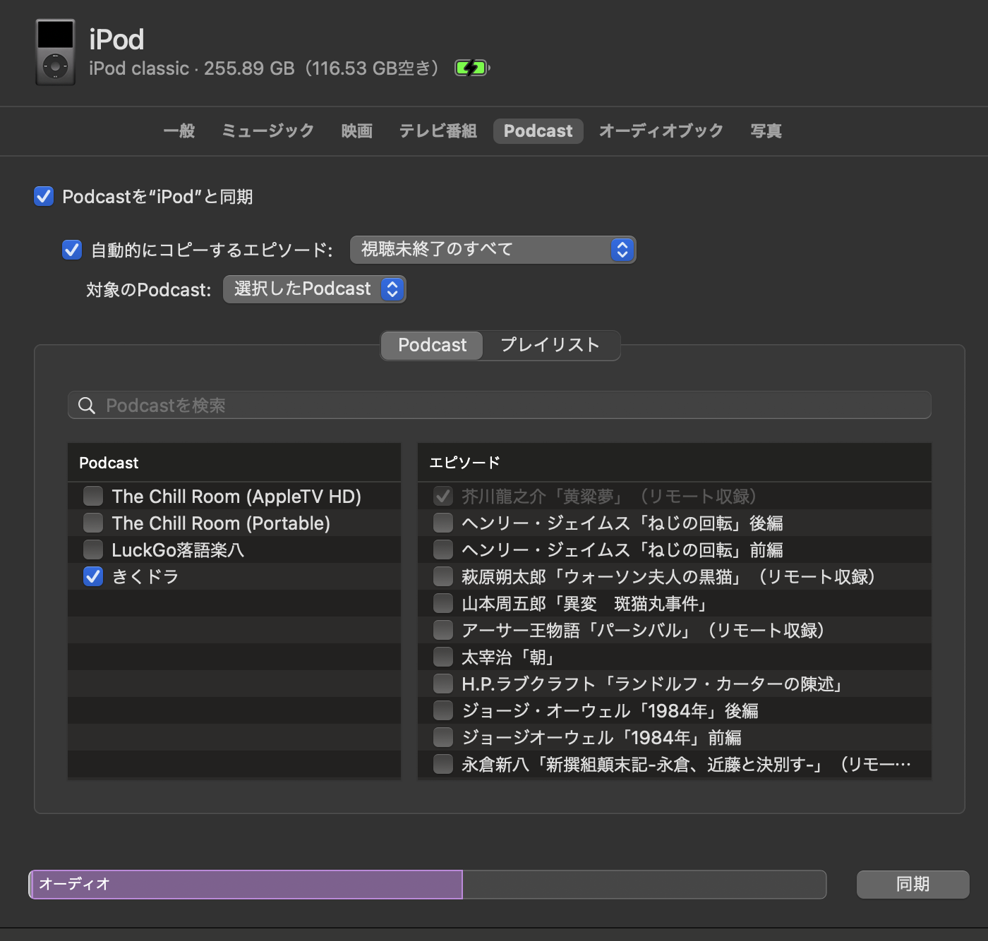Click the Podcastを検索 search field
Screen dimensions: 988x941
click(500, 406)
